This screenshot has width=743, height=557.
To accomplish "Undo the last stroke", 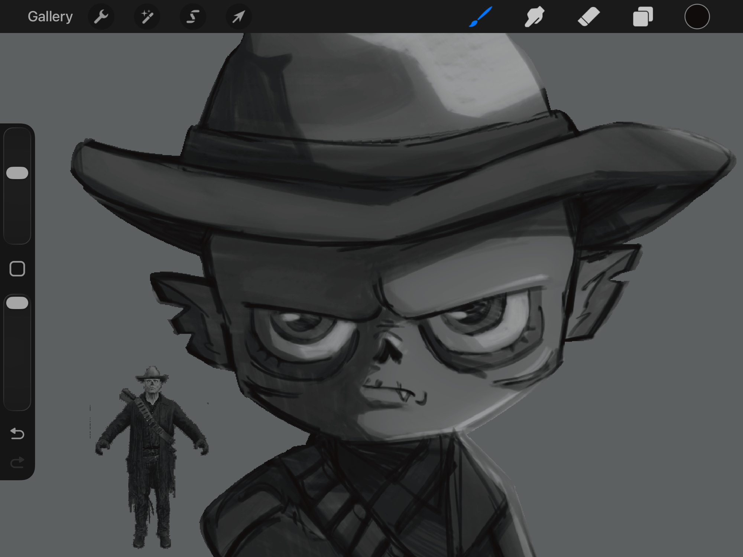I will [17, 433].
